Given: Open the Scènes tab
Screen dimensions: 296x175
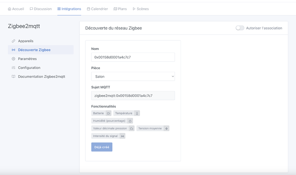Looking at the screenshot, I should click(x=141, y=9).
